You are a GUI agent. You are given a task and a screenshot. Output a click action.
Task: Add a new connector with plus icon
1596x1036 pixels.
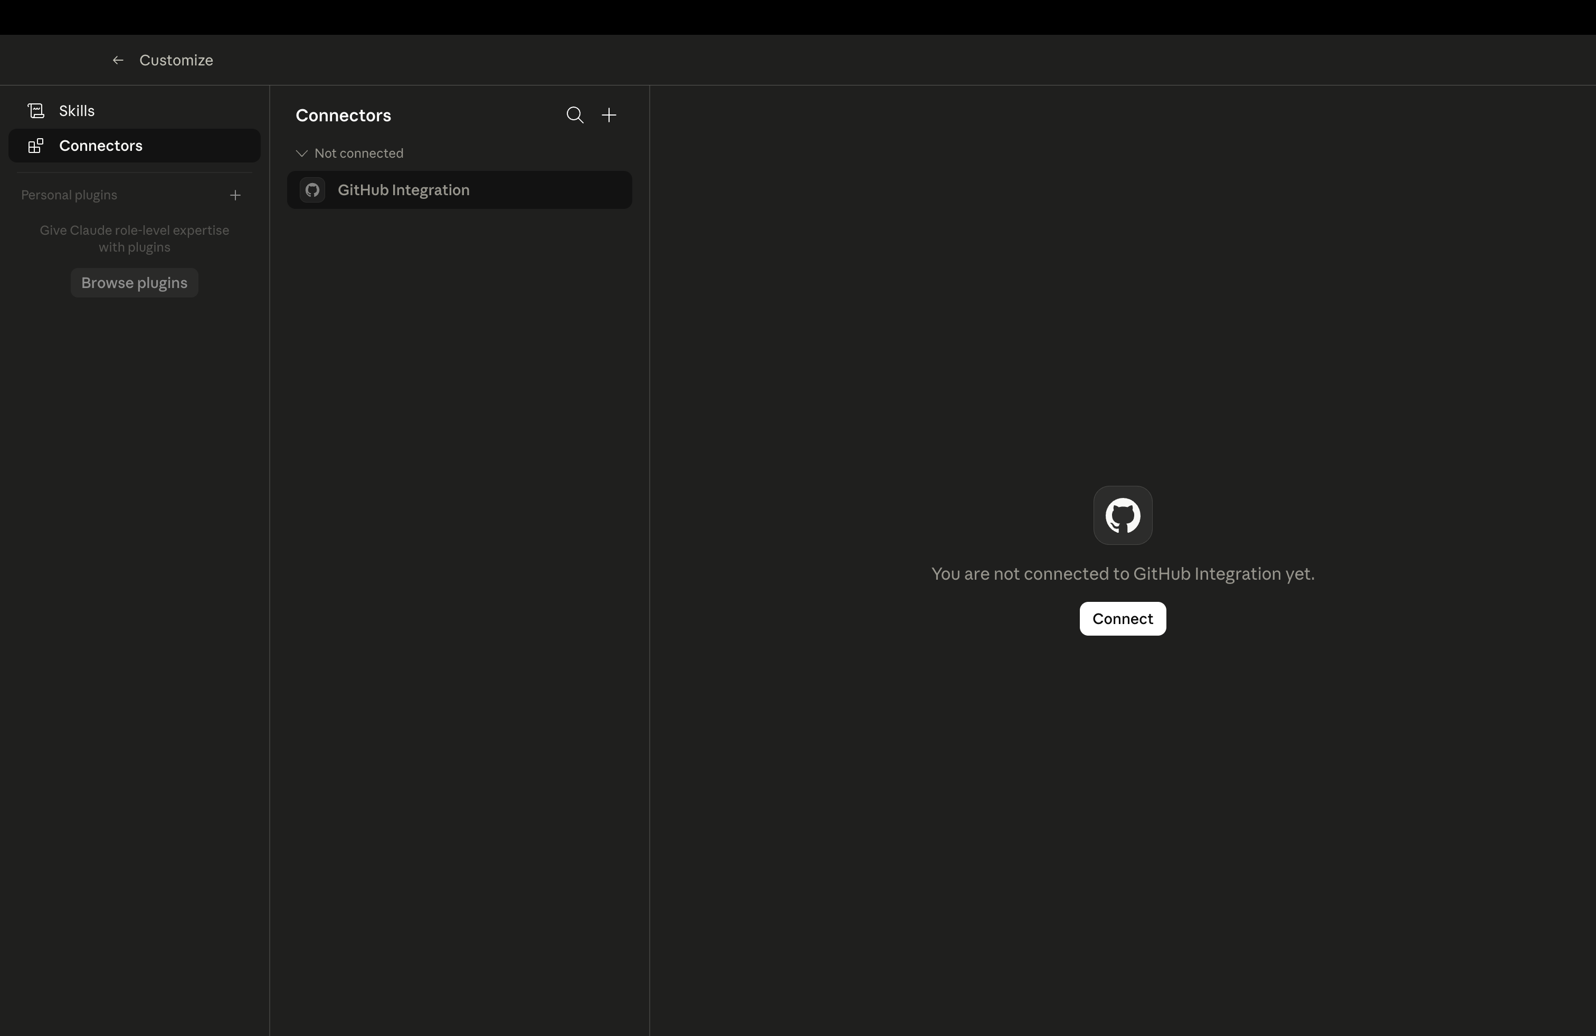tap(609, 116)
